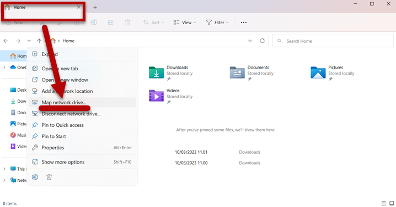Add a new tab with plus button
The height and width of the screenshot is (207, 396).
click(95, 8)
